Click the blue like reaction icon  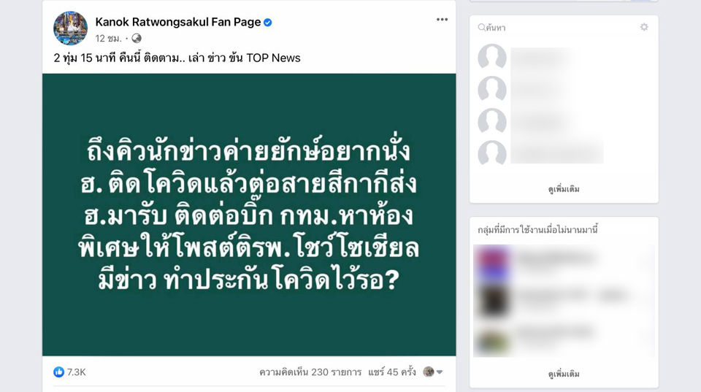(58, 372)
